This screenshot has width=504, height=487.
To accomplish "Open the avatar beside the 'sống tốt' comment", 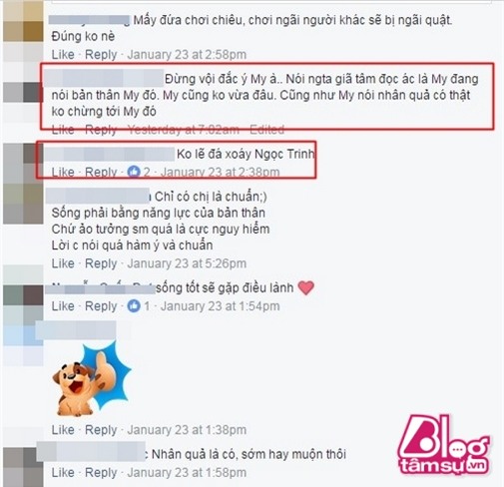I will tap(23, 295).
